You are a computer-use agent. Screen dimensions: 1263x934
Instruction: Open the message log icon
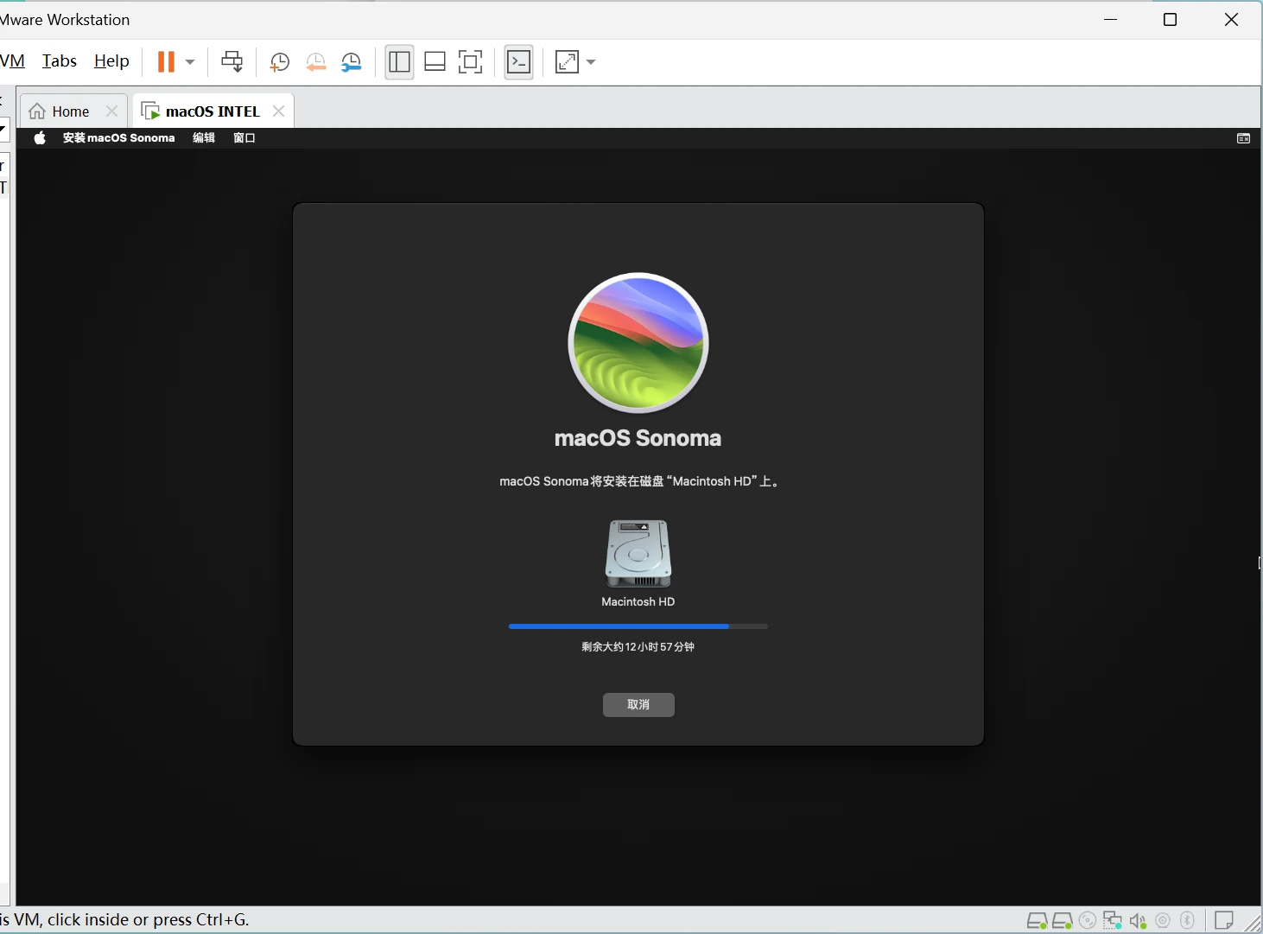pyautogui.click(x=1224, y=921)
